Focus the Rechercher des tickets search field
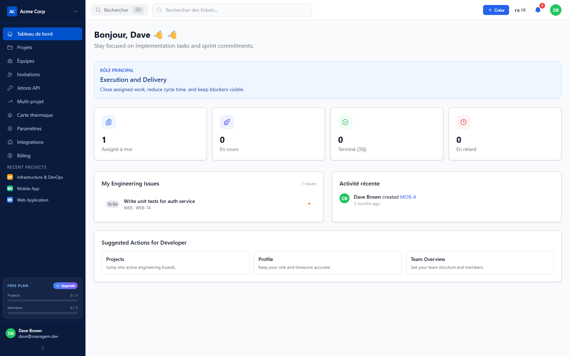Screen dimensions: 570x356 pyautogui.click(x=232, y=10)
